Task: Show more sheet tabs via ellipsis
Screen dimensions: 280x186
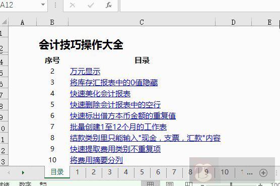Action: pos(249,173)
